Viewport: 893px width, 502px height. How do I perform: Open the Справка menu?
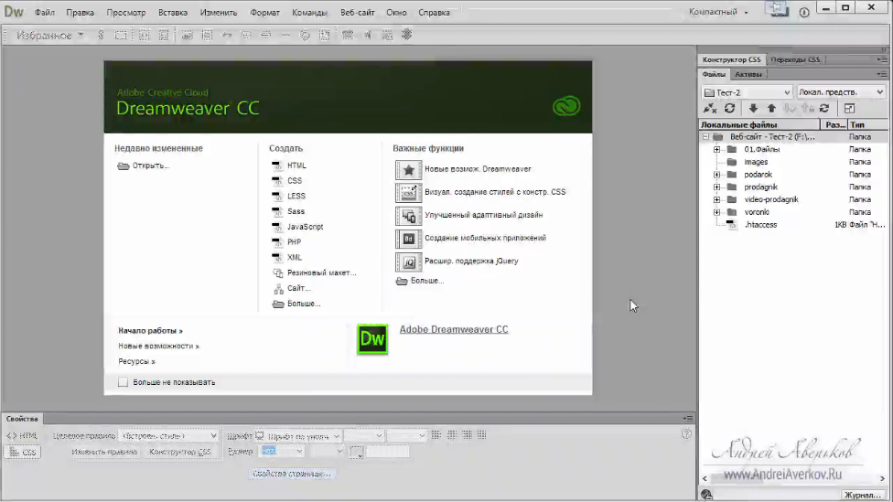pos(434,13)
